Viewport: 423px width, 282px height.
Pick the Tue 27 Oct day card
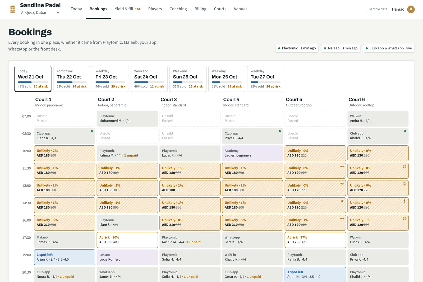[265, 79]
